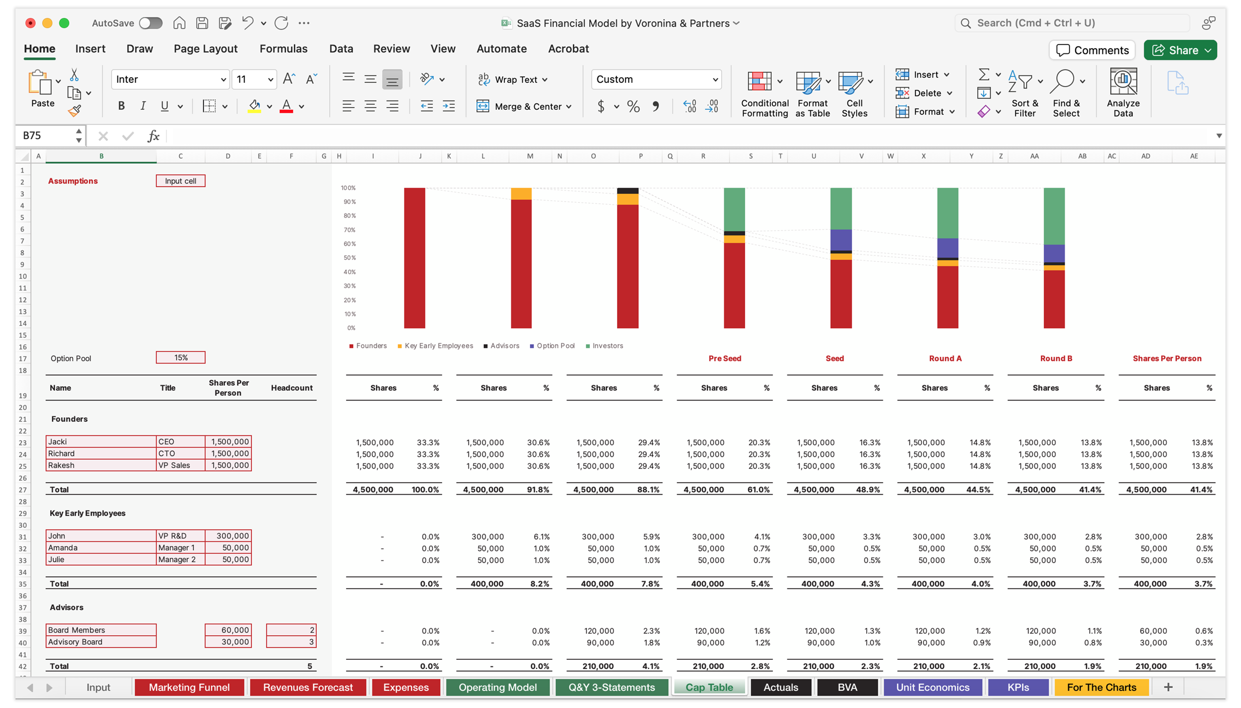Click Insert Function fx button
This screenshot has height=708, width=1241.
click(153, 136)
